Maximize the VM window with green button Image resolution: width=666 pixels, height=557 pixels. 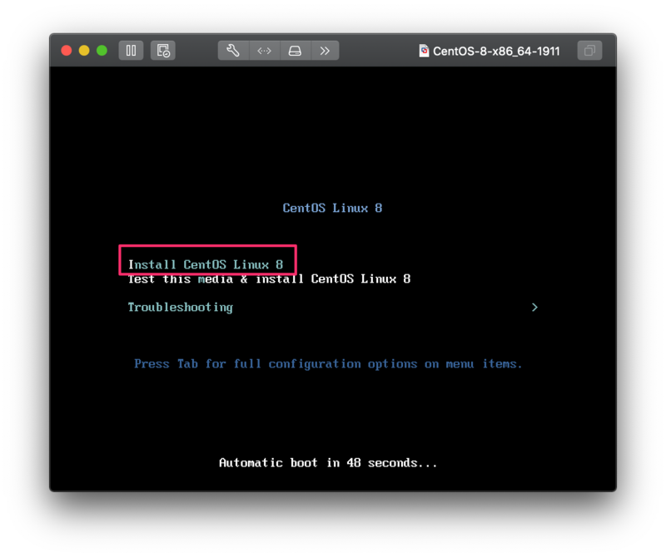[x=102, y=51]
